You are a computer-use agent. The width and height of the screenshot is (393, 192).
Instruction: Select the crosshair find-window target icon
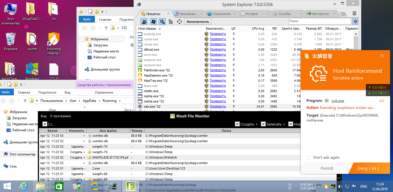[179, 22]
